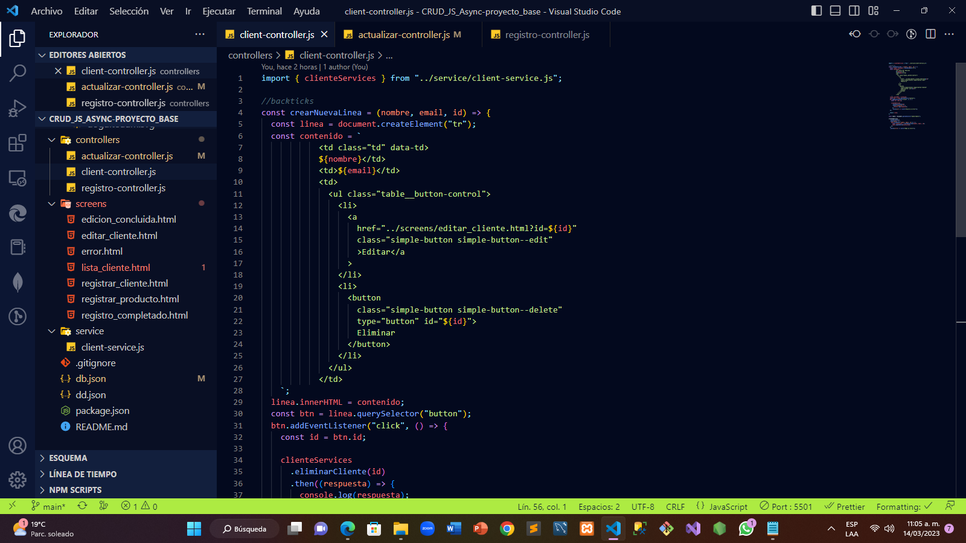Go to line via Lín. 56, col. 1
The height and width of the screenshot is (543, 966).
(542, 506)
